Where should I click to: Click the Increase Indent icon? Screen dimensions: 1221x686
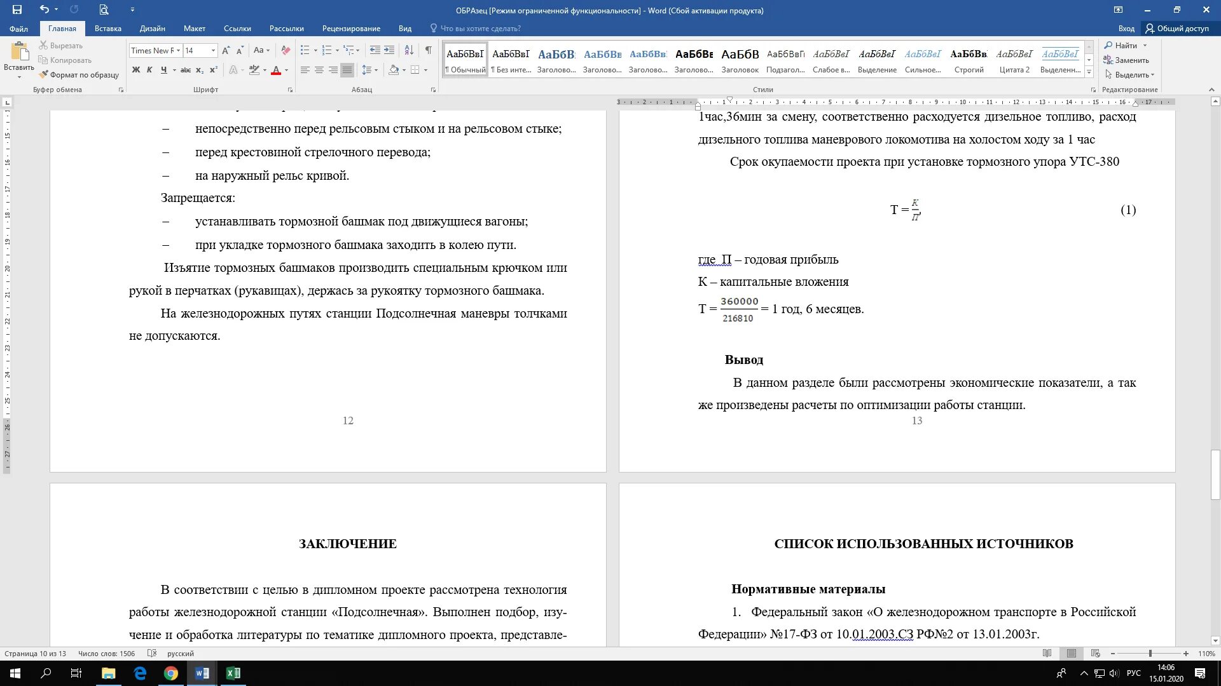pos(389,50)
